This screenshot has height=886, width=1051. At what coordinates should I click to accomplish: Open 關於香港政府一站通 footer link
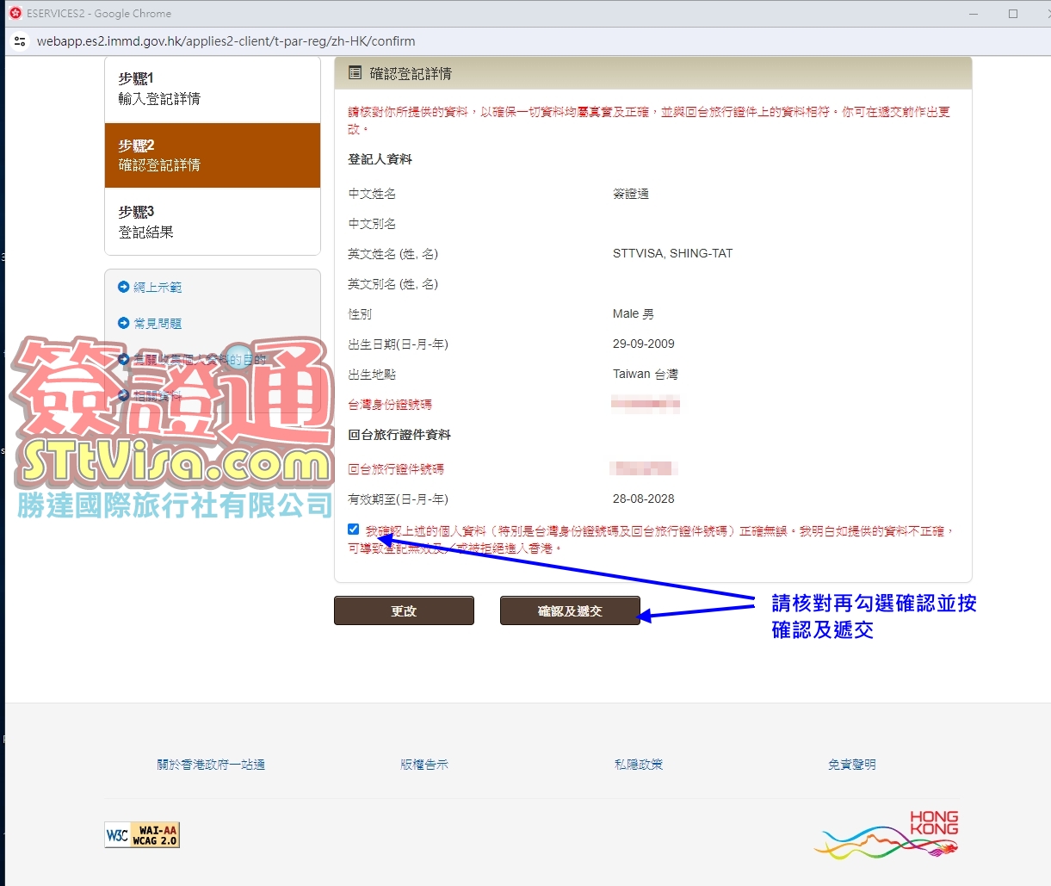[x=211, y=765]
